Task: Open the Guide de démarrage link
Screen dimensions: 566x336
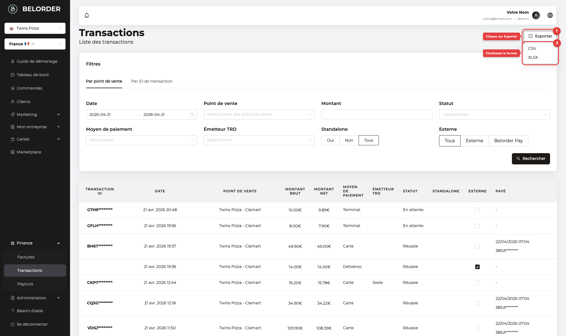Action: point(37,61)
